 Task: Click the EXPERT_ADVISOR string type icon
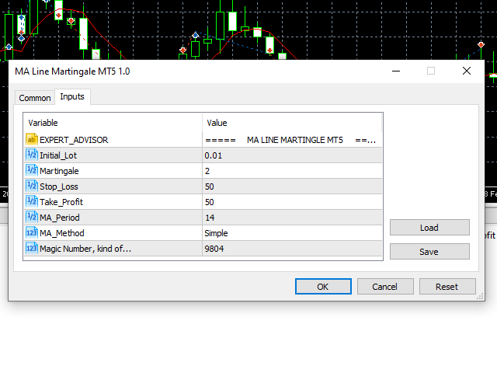point(32,139)
